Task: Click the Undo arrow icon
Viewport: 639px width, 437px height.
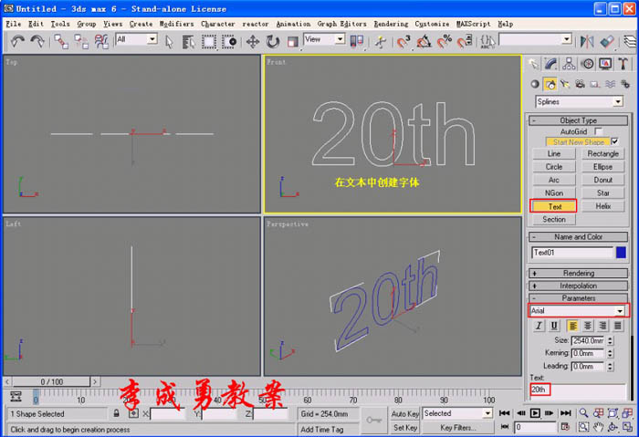Action: point(17,41)
